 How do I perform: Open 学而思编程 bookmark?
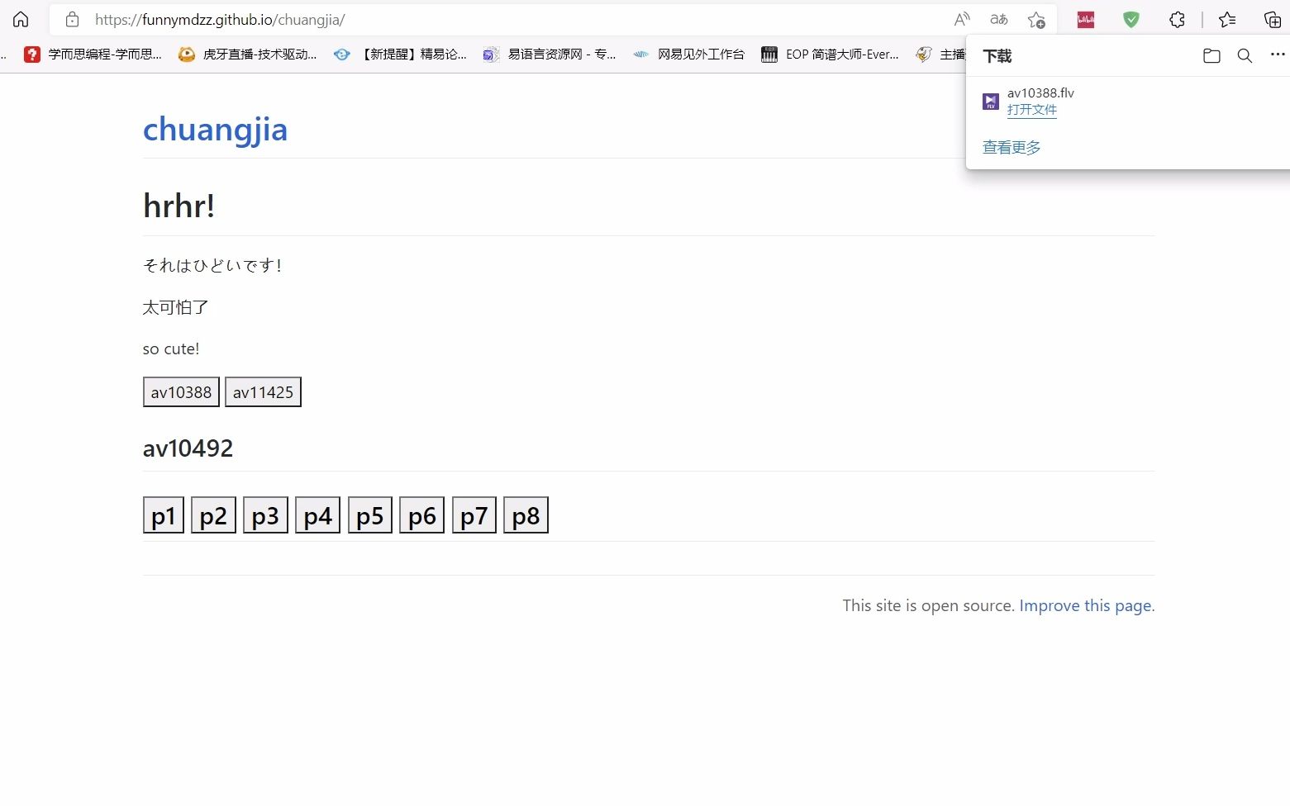pyautogui.click(x=93, y=55)
